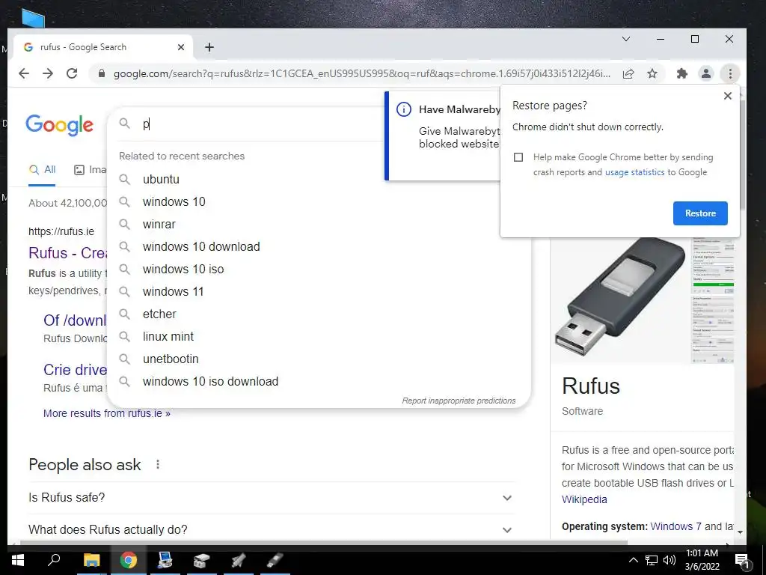Close the rufus - Google Search tab
The image size is (766, 575).
[x=181, y=47]
